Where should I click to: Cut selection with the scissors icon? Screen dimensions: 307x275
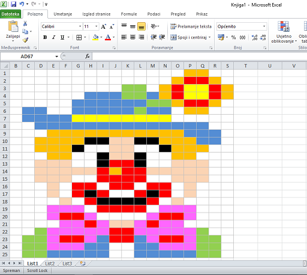click(x=25, y=23)
